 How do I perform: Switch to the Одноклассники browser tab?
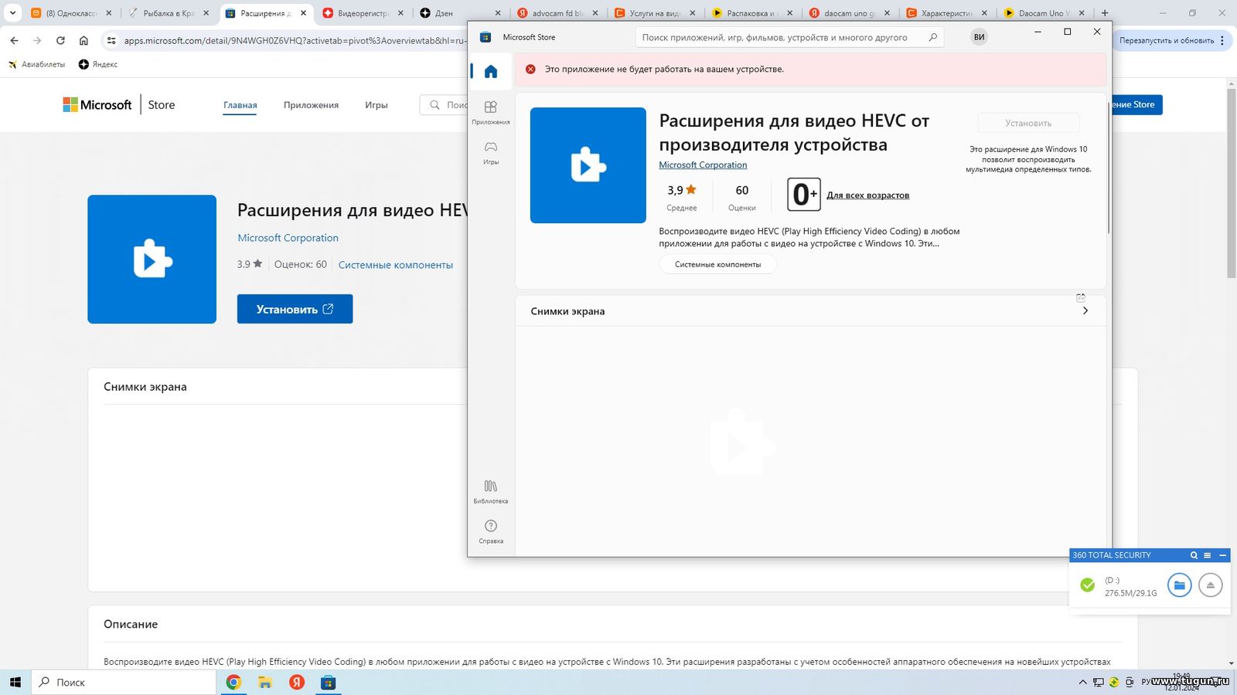point(71,13)
